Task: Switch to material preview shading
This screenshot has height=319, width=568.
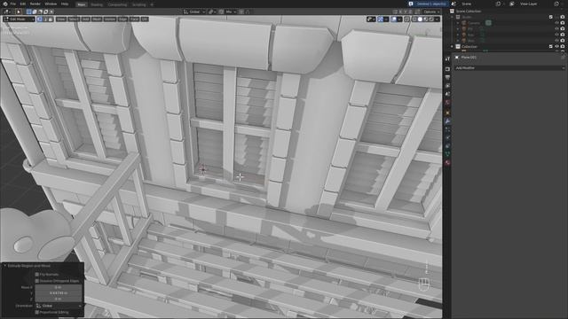Action: 426,19
